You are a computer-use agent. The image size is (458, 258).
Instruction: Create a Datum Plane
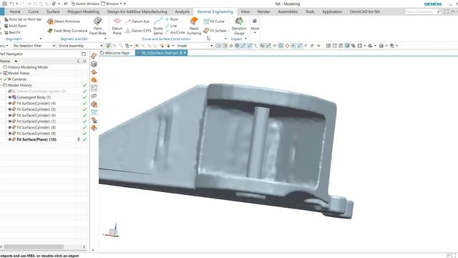point(117,26)
